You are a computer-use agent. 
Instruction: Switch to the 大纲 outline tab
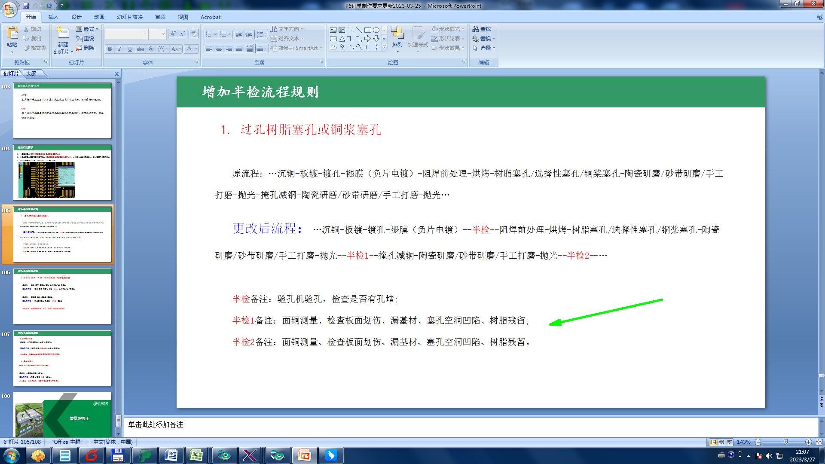[x=31, y=73]
